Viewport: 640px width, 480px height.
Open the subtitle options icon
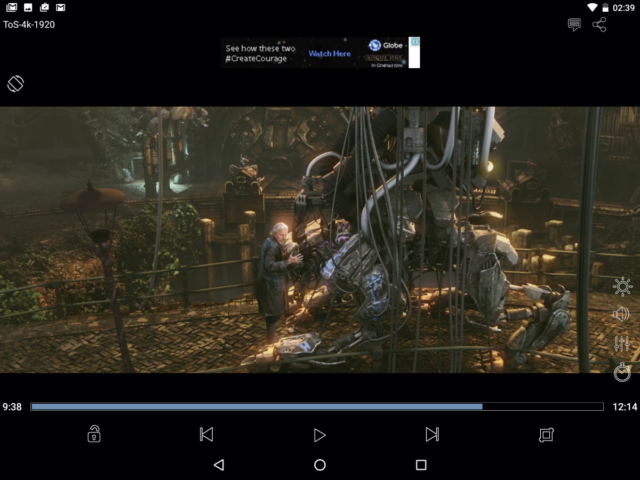[574, 25]
